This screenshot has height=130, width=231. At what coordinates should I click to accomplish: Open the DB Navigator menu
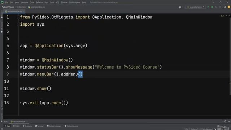[x=75, y=3]
